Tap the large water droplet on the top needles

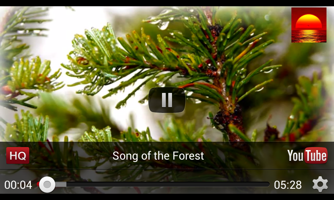click(163, 25)
